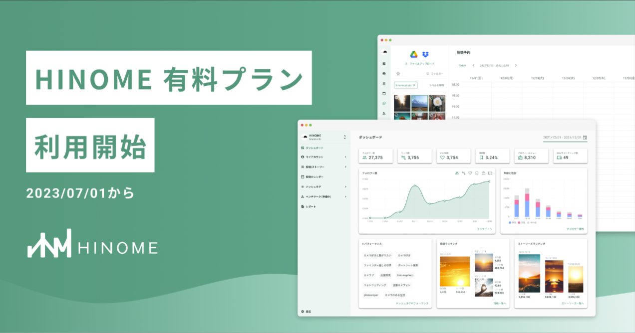Open the HINOME account switcher arrows
The height and width of the screenshot is (333, 635).
344,137
